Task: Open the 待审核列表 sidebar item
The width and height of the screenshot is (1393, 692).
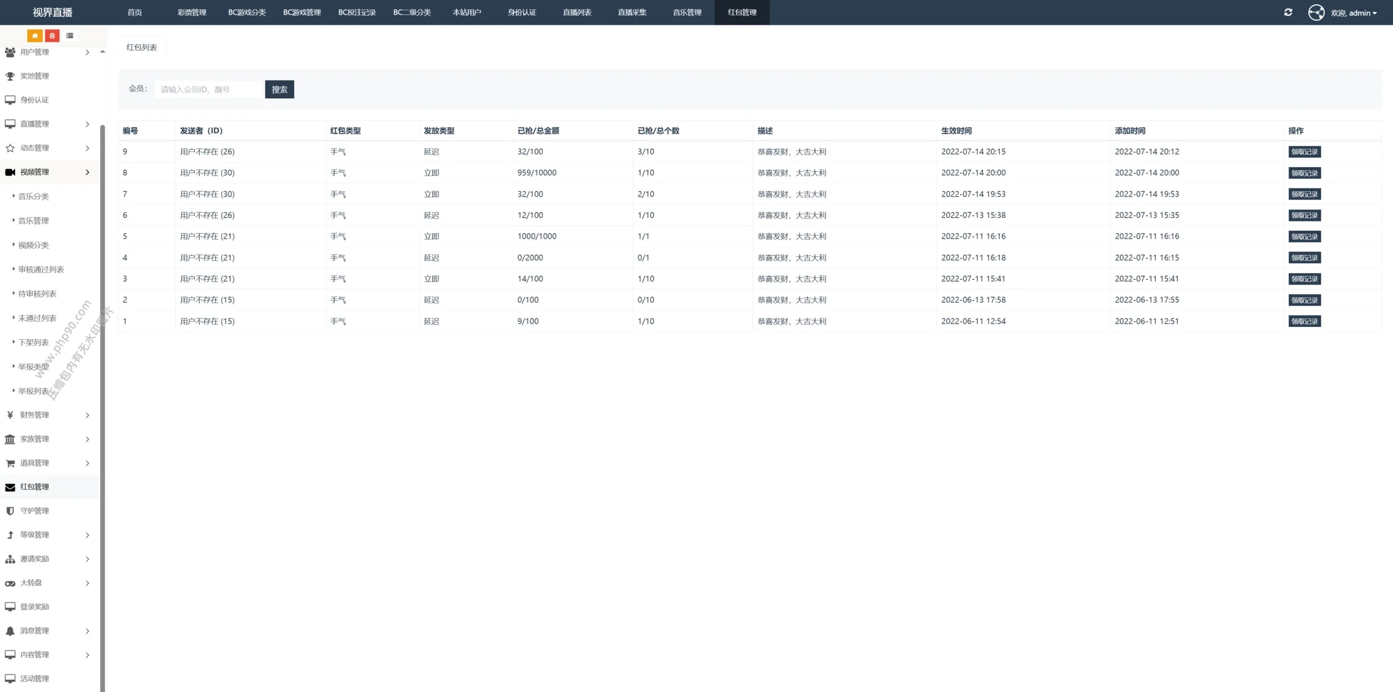Action: (x=37, y=294)
